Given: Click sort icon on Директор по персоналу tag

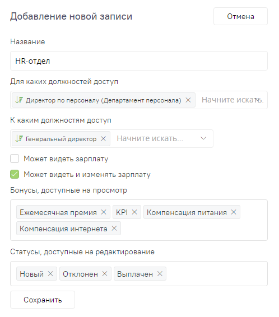Looking at the screenshot, I should click(19, 100).
